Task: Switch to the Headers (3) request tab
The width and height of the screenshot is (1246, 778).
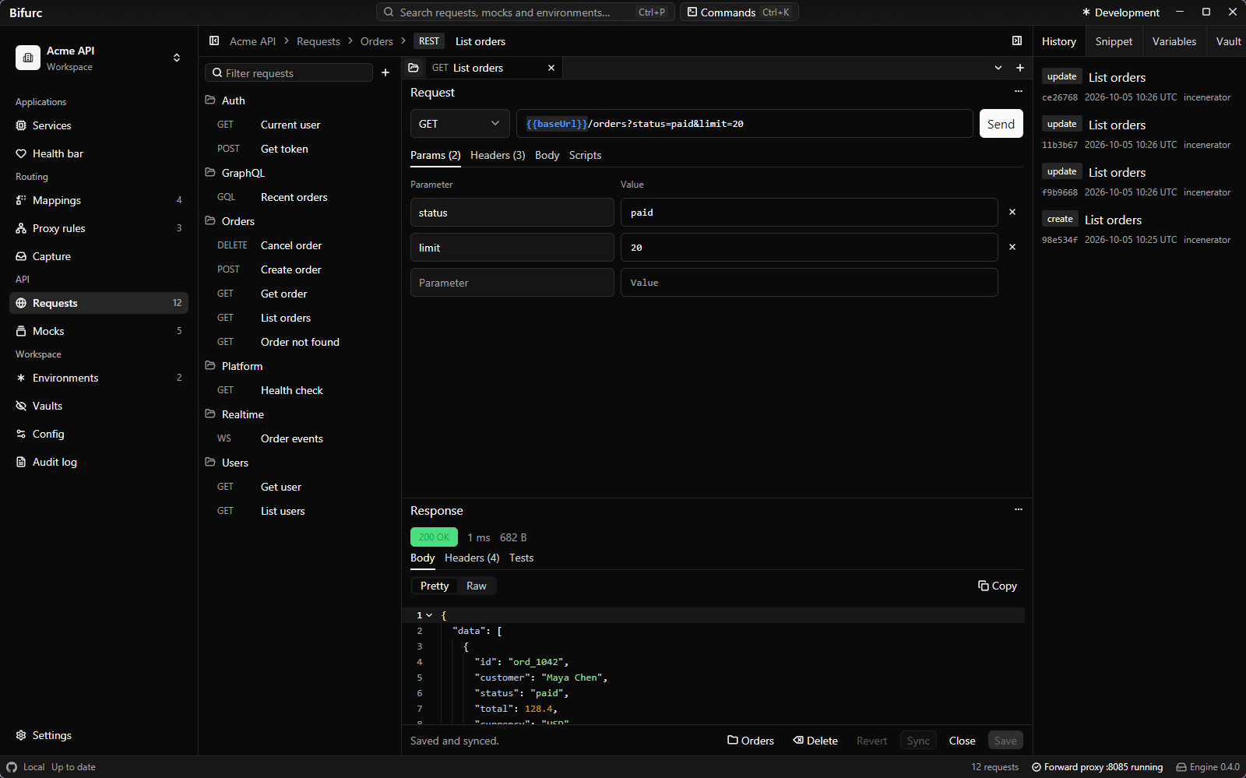Action: [x=498, y=155]
